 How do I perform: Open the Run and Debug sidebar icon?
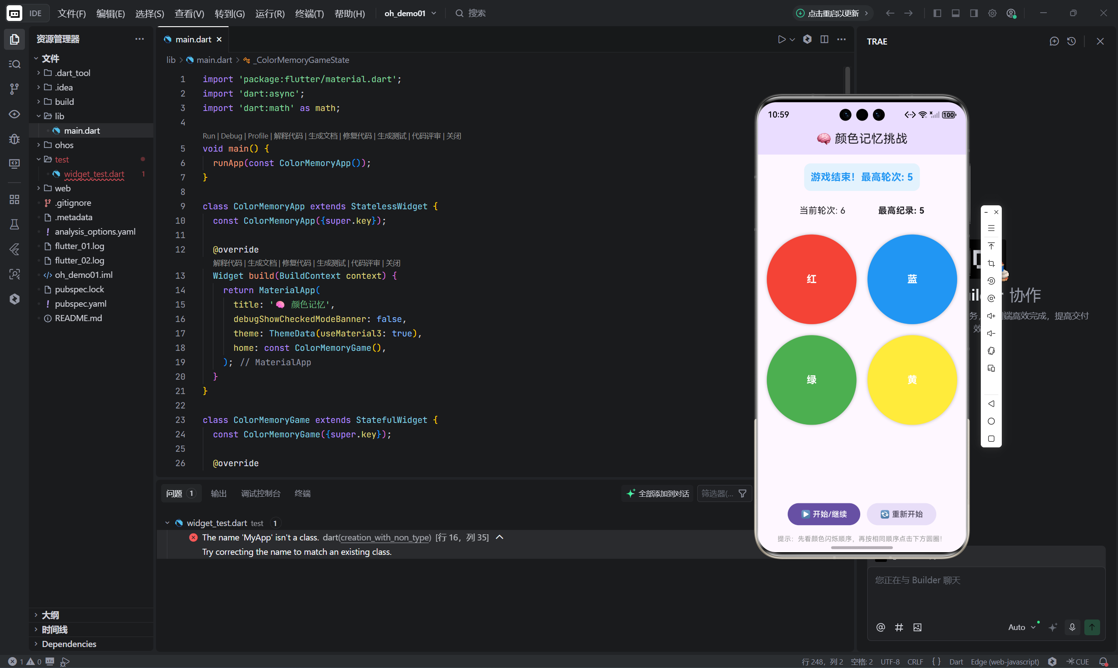click(14, 139)
